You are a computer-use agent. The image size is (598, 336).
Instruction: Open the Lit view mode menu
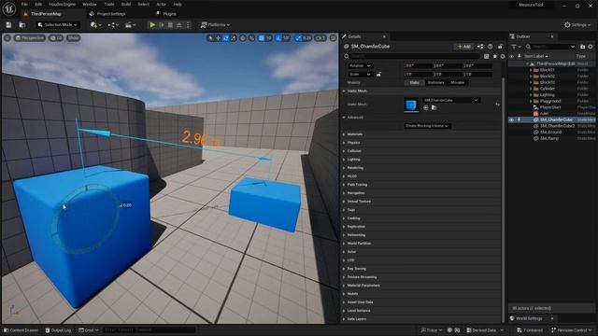pos(56,37)
